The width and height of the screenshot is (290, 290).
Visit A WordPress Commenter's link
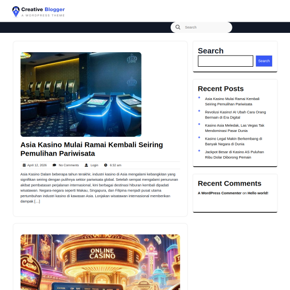[x=219, y=193]
